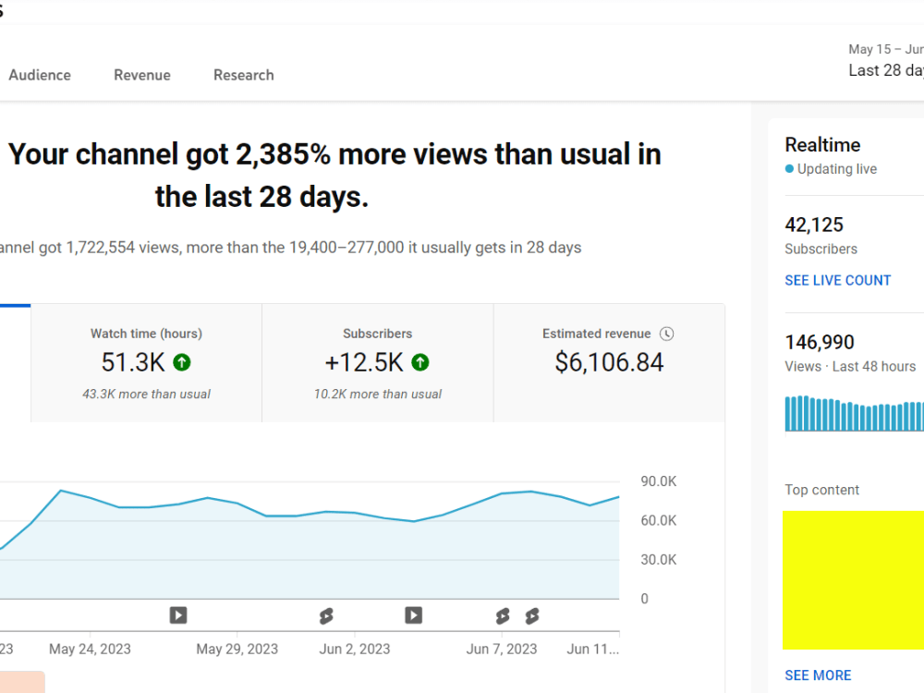
Task: Click '10.2K more than usual' text
Action: coord(378,395)
